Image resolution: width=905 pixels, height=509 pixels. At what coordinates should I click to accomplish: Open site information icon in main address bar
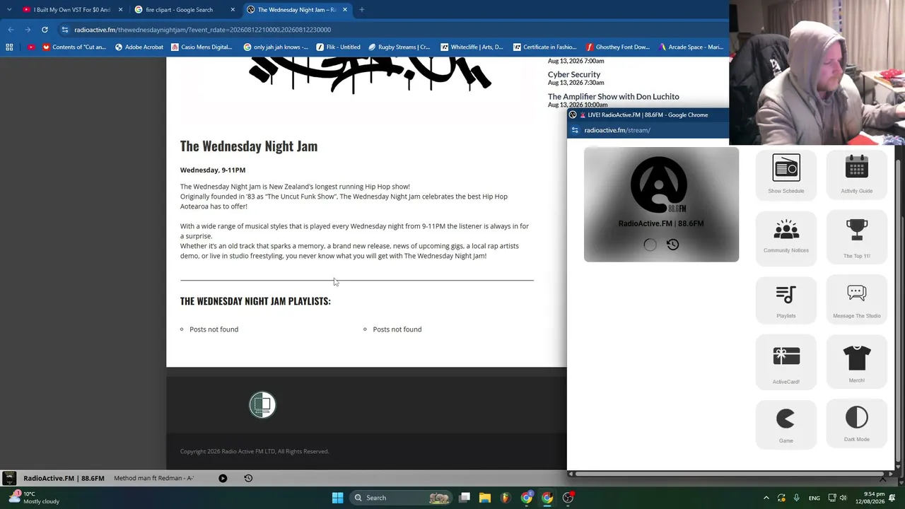coord(65,30)
